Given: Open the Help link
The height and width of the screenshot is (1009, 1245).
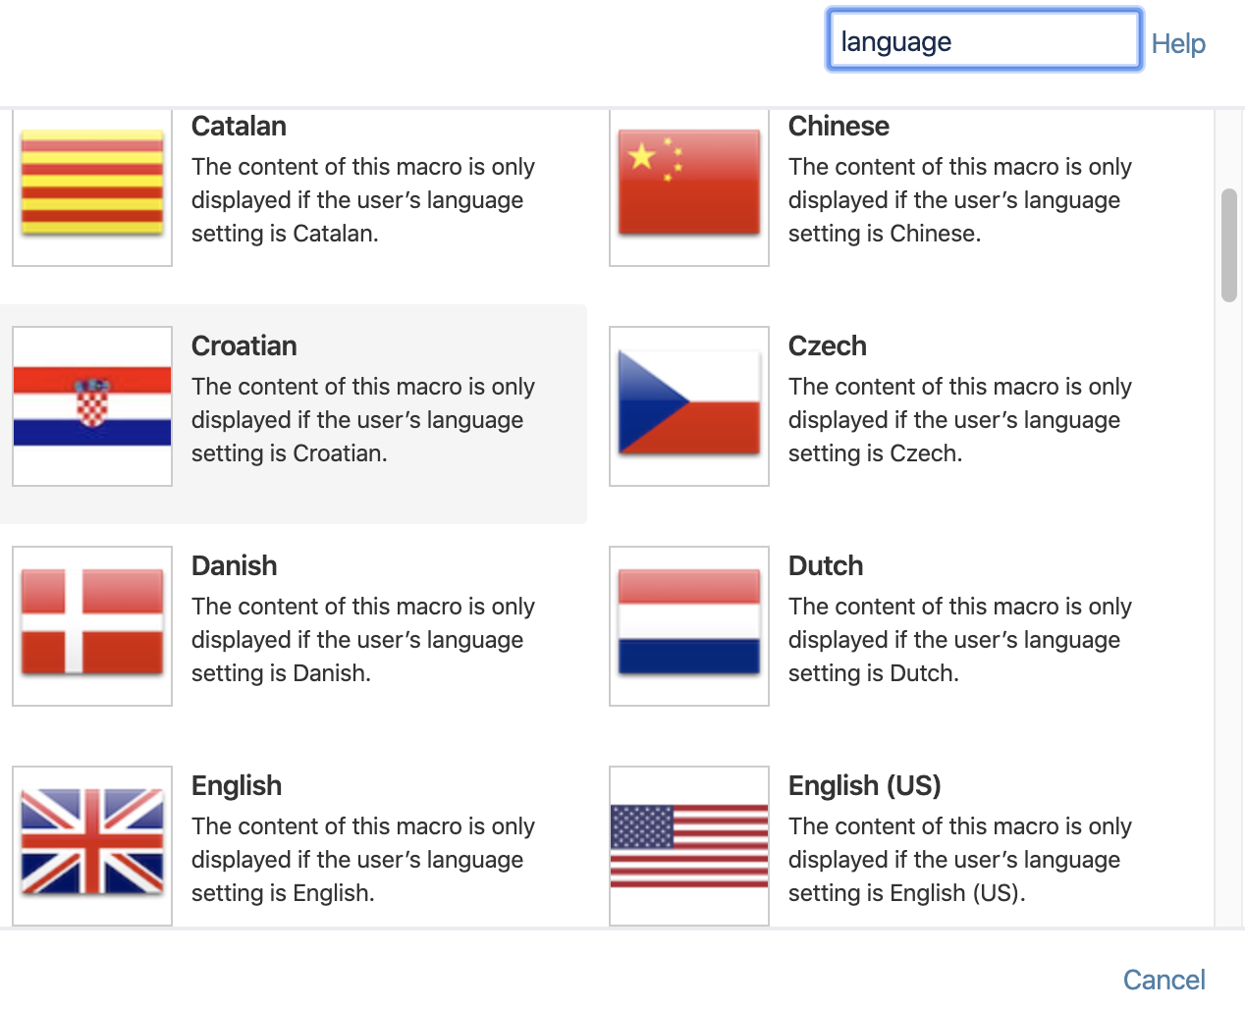Looking at the screenshot, I should [1178, 43].
